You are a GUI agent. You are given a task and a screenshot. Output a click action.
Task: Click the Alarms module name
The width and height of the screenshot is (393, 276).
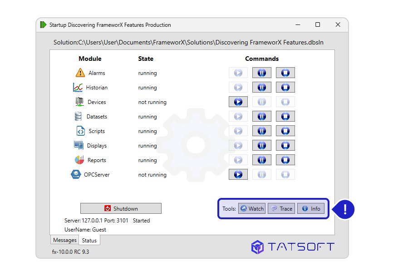pyautogui.click(x=97, y=73)
